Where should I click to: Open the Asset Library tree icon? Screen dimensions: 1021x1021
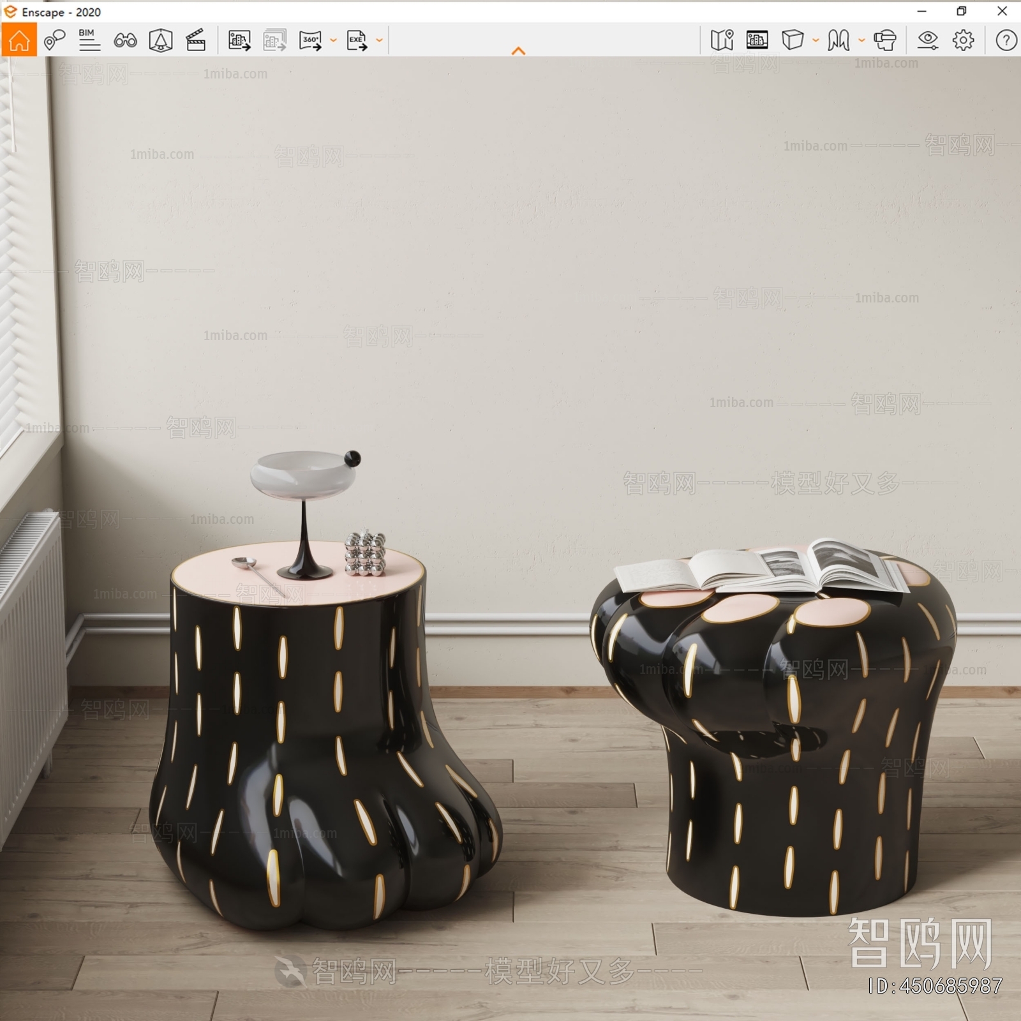161,40
